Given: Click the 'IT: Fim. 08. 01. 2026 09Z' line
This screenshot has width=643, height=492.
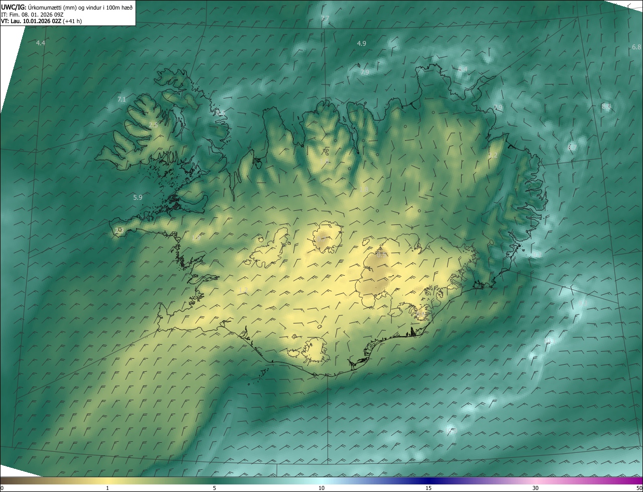Looking at the screenshot, I should pyautogui.click(x=32, y=15).
